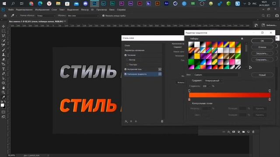Expand the eyedropper tool preset picker arrow
This screenshot has width=280, height=157.
(x=16, y=16)
